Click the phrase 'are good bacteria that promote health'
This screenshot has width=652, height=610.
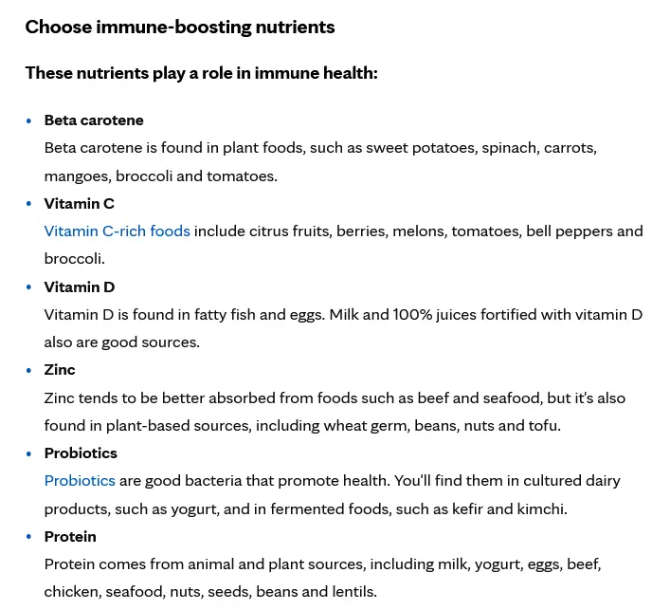[246, 481]
